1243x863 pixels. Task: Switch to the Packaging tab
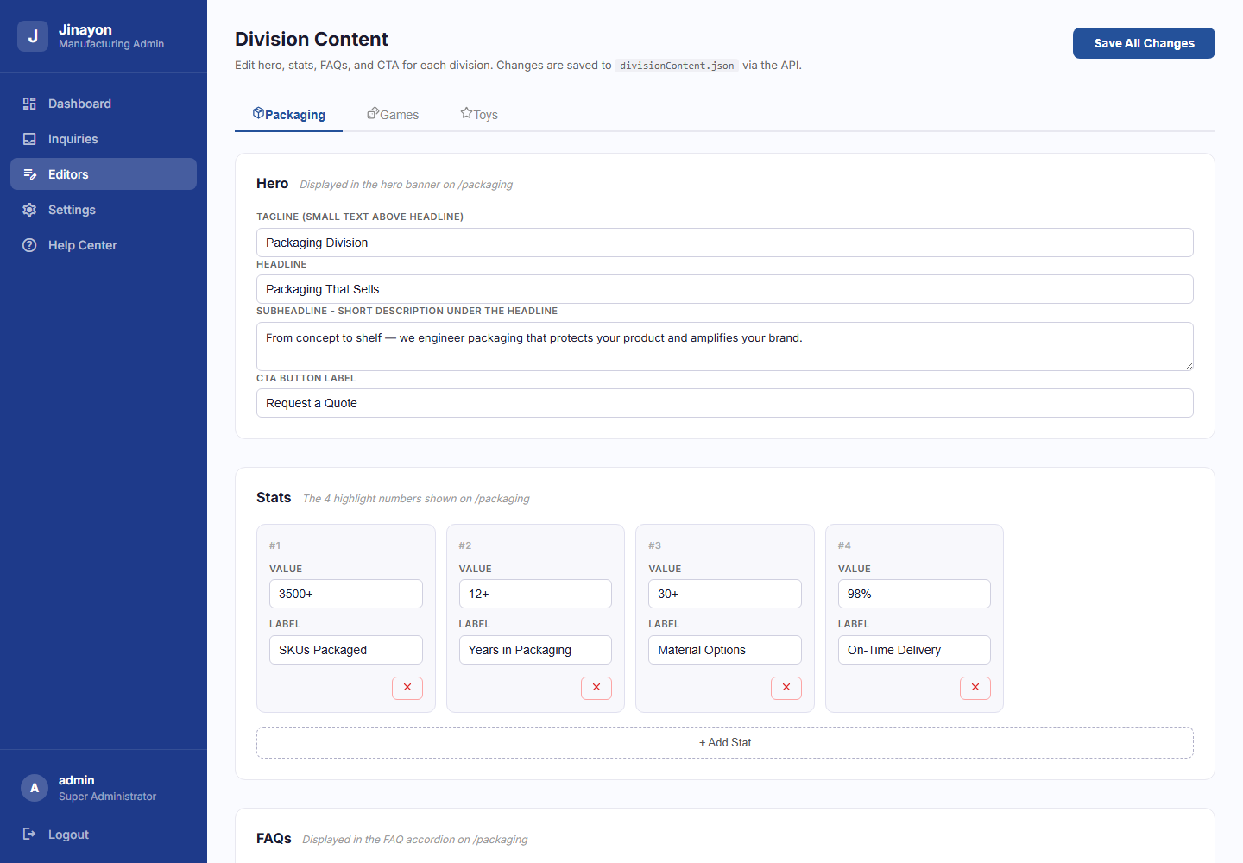pos(288,115)
